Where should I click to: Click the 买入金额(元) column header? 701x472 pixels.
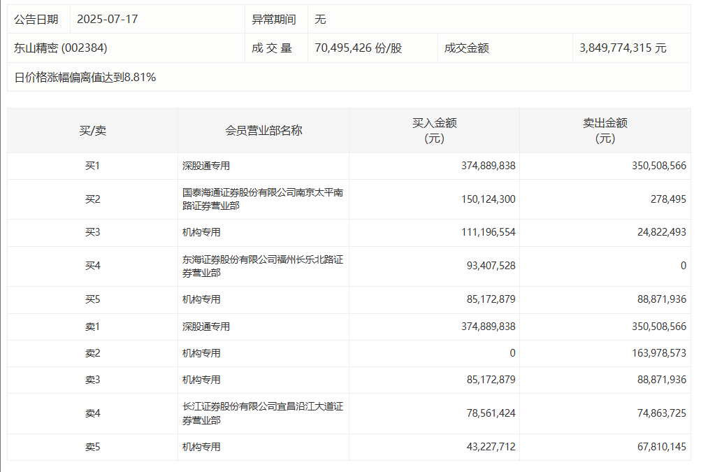tap(434, 130)
